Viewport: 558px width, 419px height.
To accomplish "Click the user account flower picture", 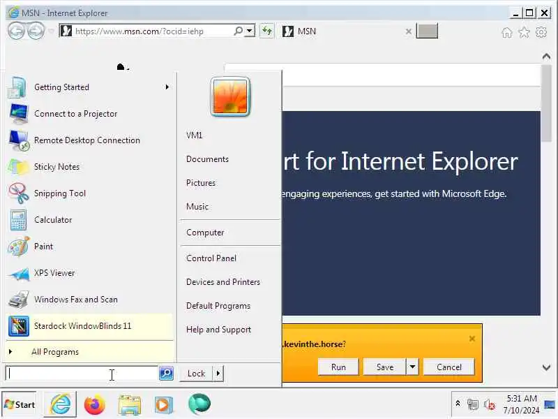I will pyautogui.click(x=230, y=96).
